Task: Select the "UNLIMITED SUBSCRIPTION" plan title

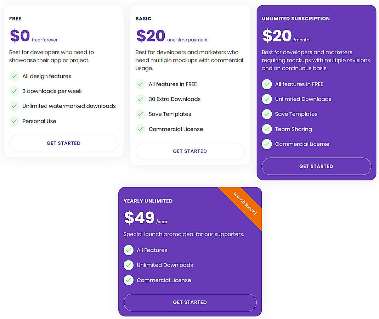Action: (x=296, y=18)
